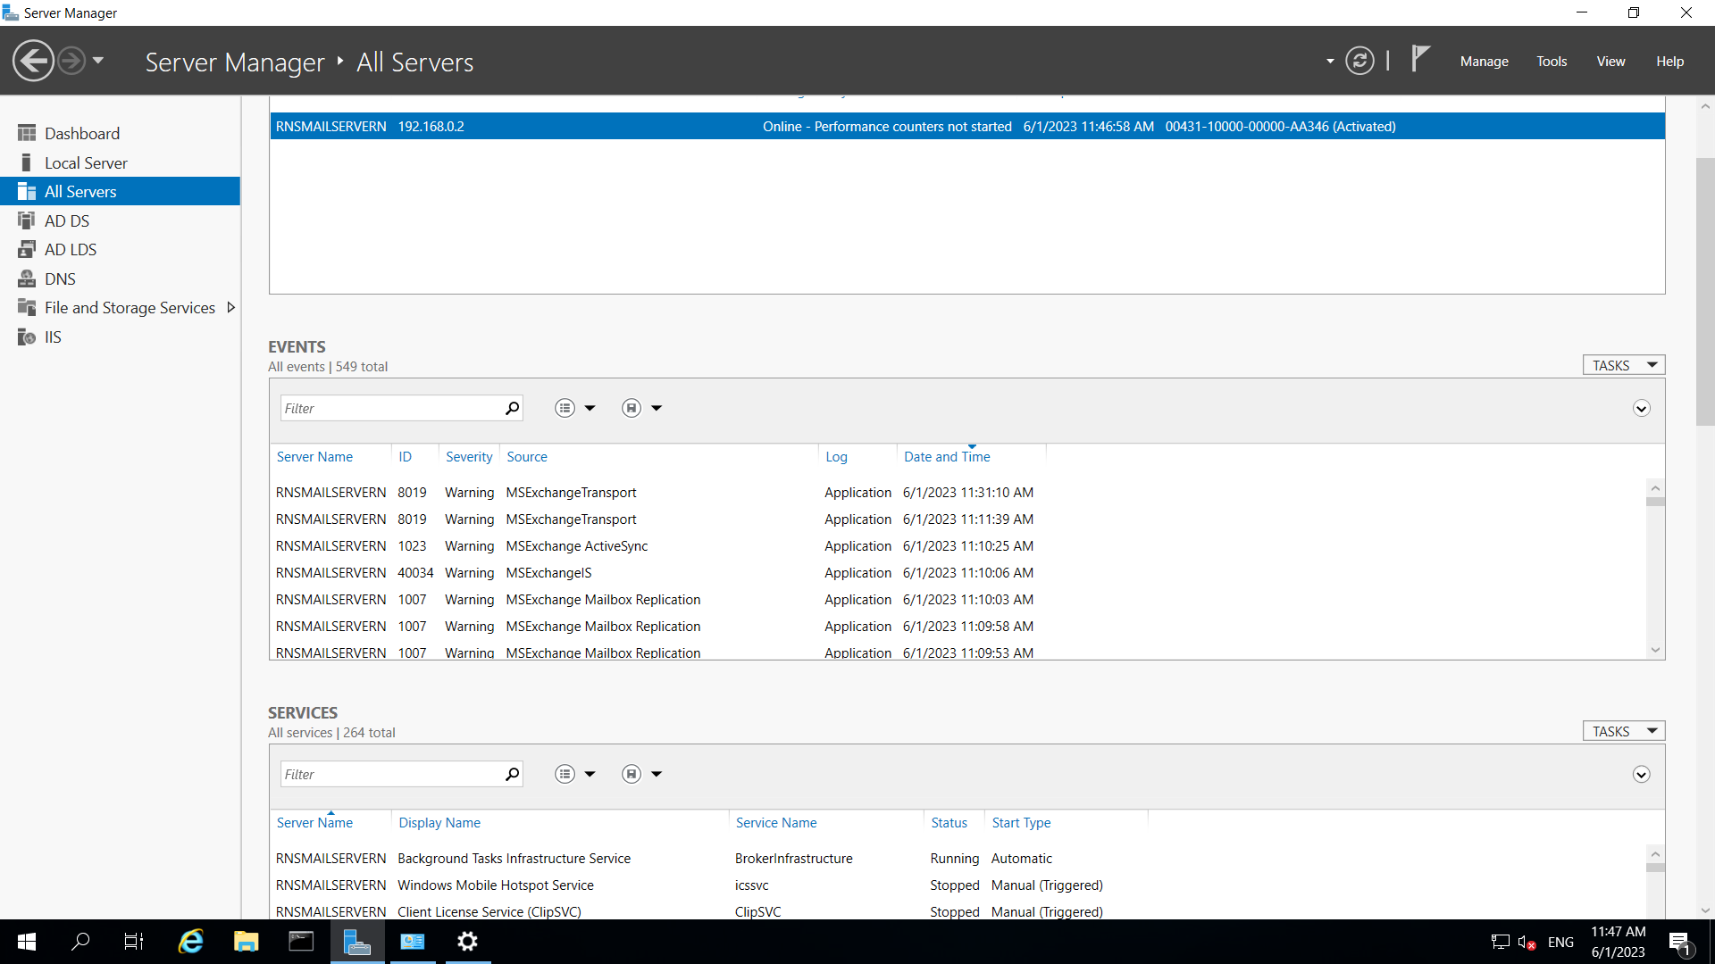Select Local Server in the sidebar
This screenshot has height=964, width=1715.
[120, 162]
